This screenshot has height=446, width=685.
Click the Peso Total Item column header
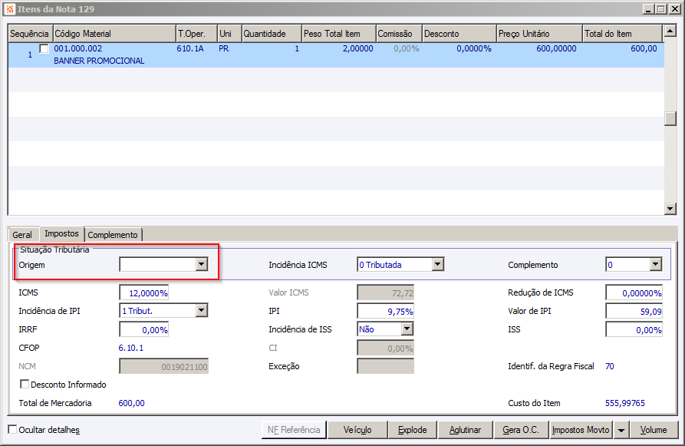339,34
